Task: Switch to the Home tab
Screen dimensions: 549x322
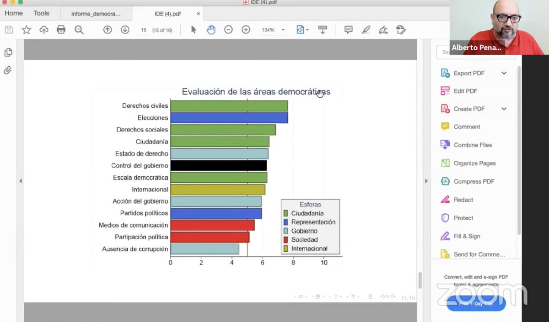Action: pos(14,13)
